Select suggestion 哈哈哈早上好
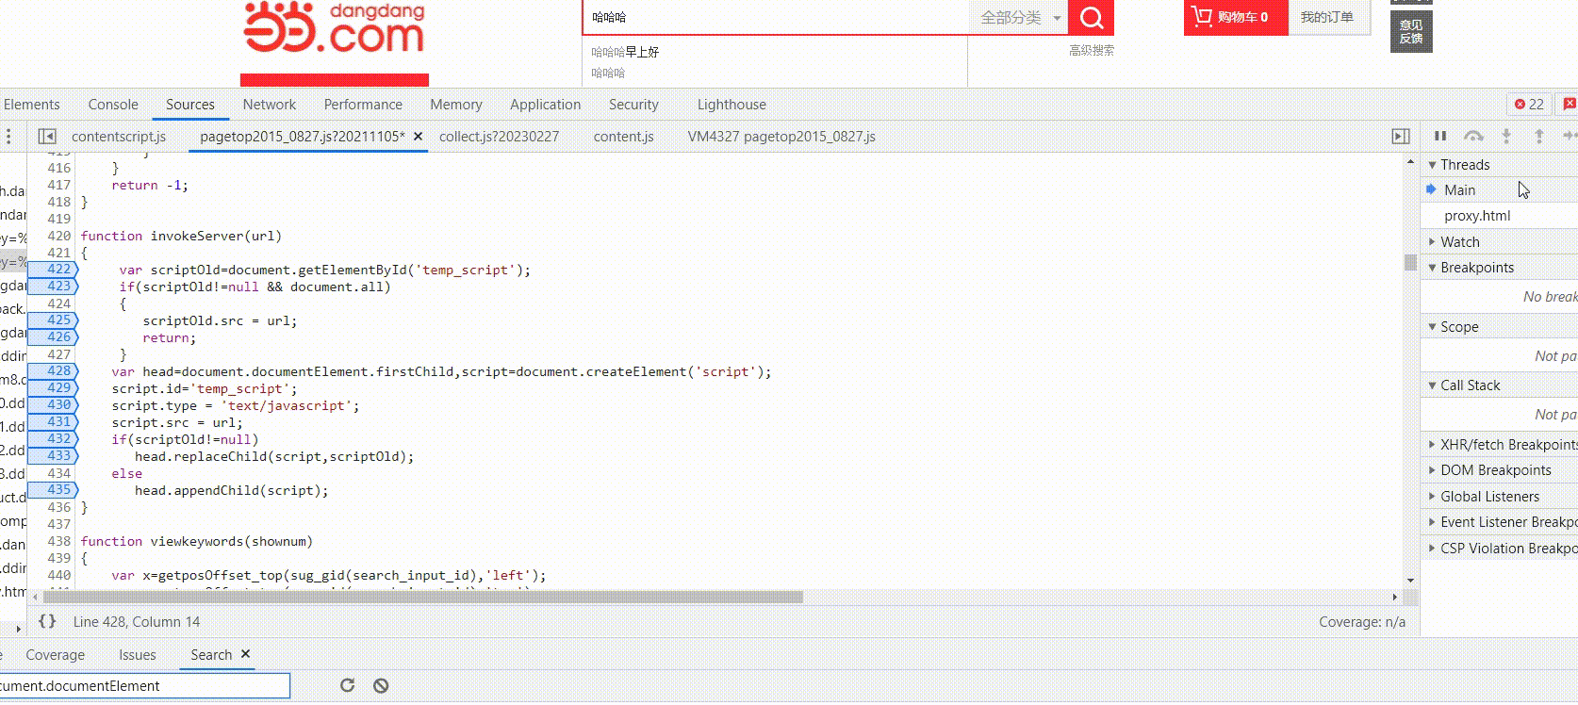The image size is (1578, 705). [625, 52]
